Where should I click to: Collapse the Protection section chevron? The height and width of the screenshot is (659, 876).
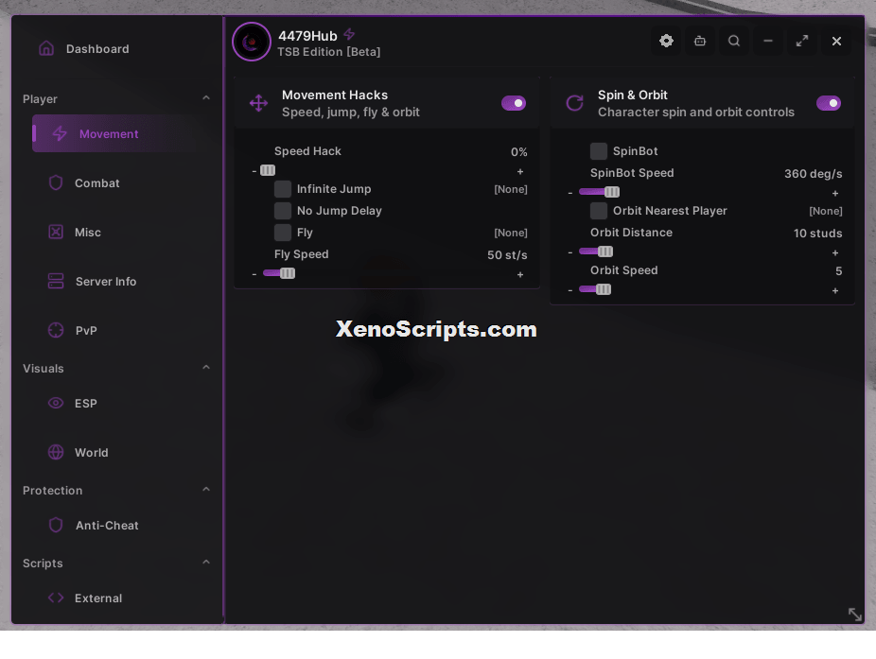206,489
